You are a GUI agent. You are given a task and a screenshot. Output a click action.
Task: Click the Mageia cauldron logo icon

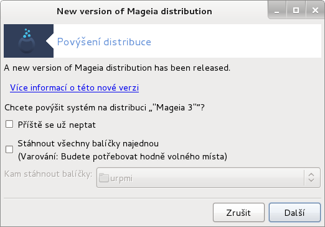click(27, 41)
